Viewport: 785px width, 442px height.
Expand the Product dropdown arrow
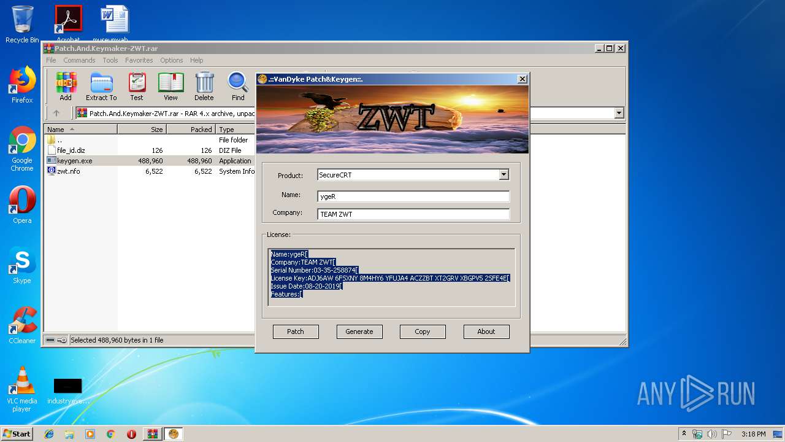pyautogui.click(x=504, y=175)
